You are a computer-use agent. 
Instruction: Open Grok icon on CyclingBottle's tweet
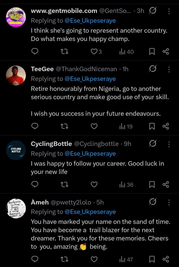pyautogui.click(x=153, y=143)
